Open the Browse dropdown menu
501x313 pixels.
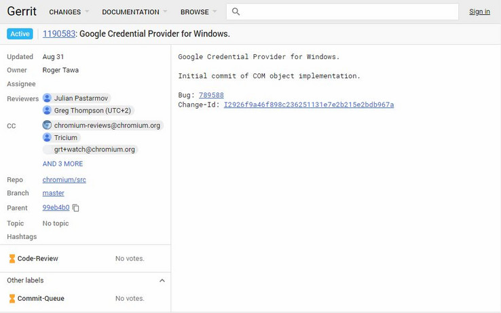click(198, 12)
